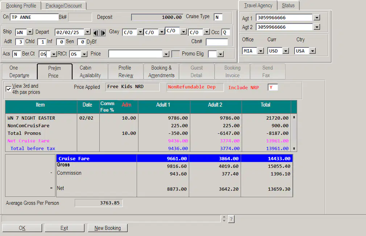Open One Departure tab
This screenshot has width=366, height=236.
pyautogui.click(x=19, y=72)
